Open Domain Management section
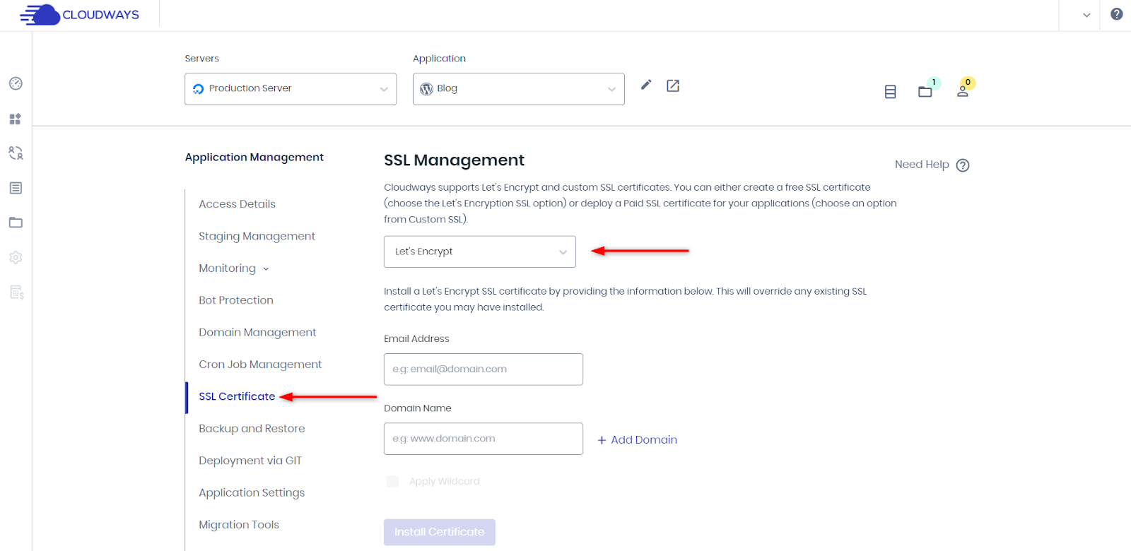This screenshot has height=551, width=1131. [x=257, y=332]
